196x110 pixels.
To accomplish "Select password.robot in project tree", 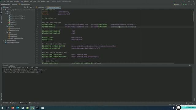I will pos(13,30).
